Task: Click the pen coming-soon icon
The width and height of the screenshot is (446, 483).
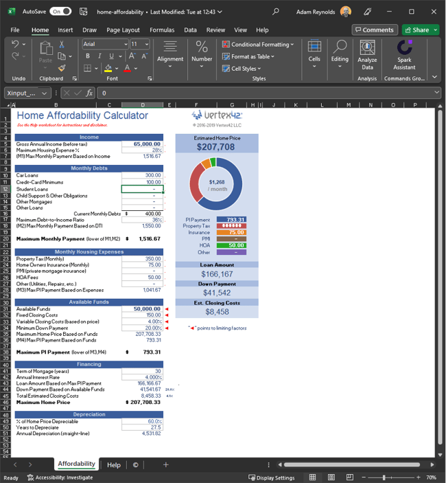Action: [367, 12]
